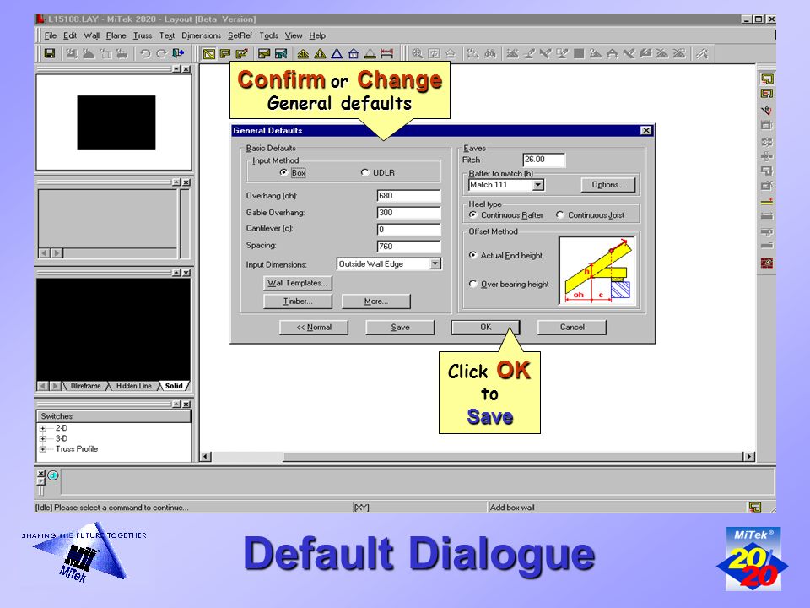The width and height of the screenshot is (810, 608).
Task: Expand the 2-D switches tree node
Action: [43, 428]
